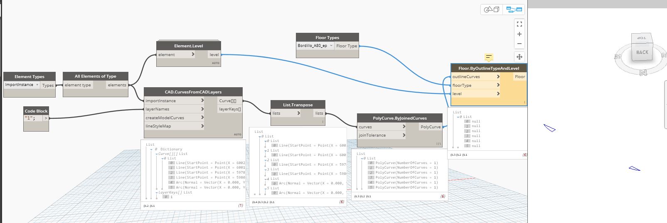Activate the pan tool icon
The height and width of the screenshot is (223, 667).
tap(519, 57)
